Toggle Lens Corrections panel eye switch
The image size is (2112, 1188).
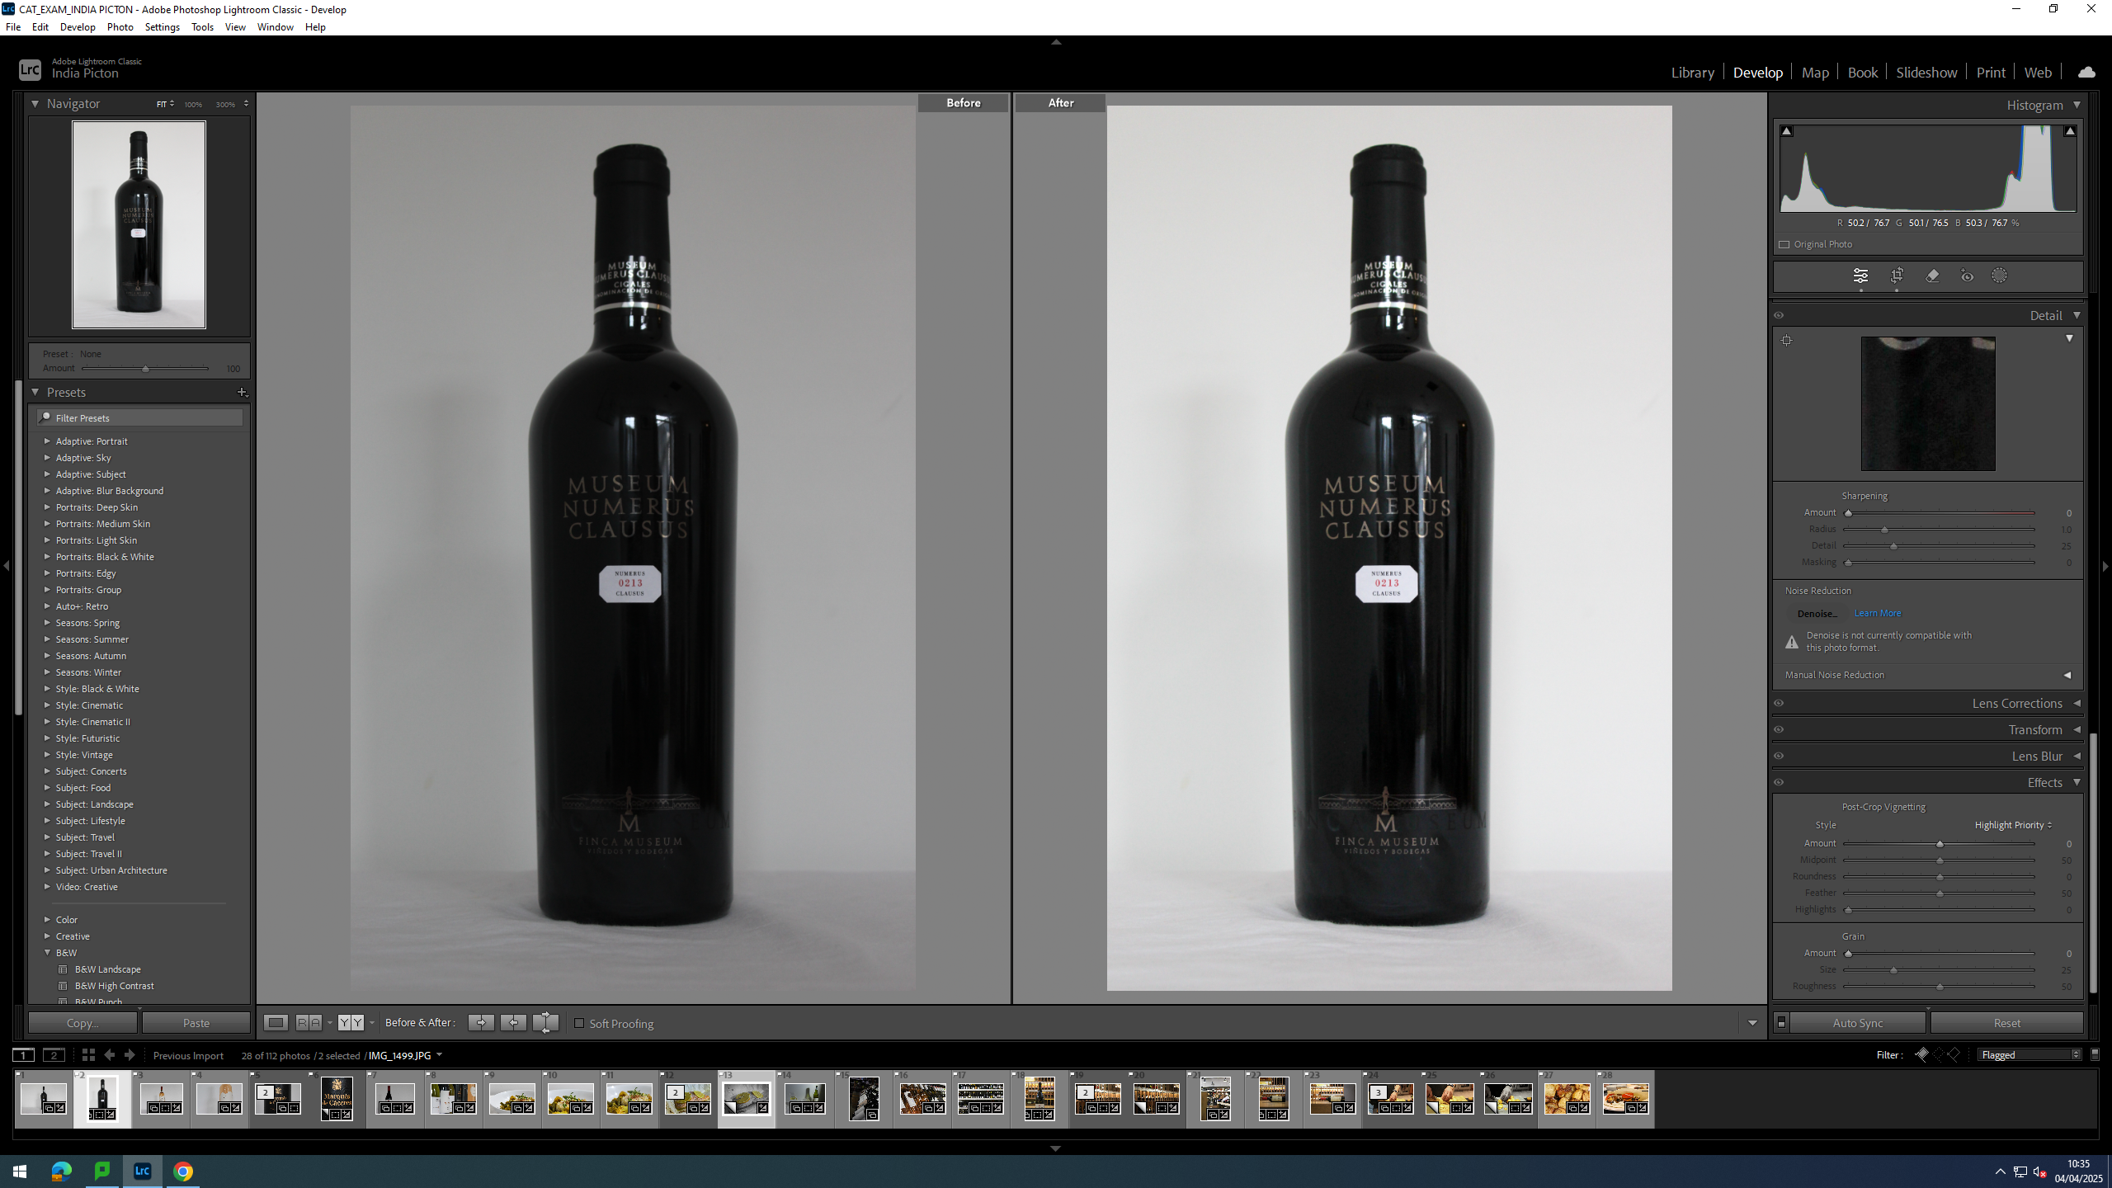[x=1779, y=703]
